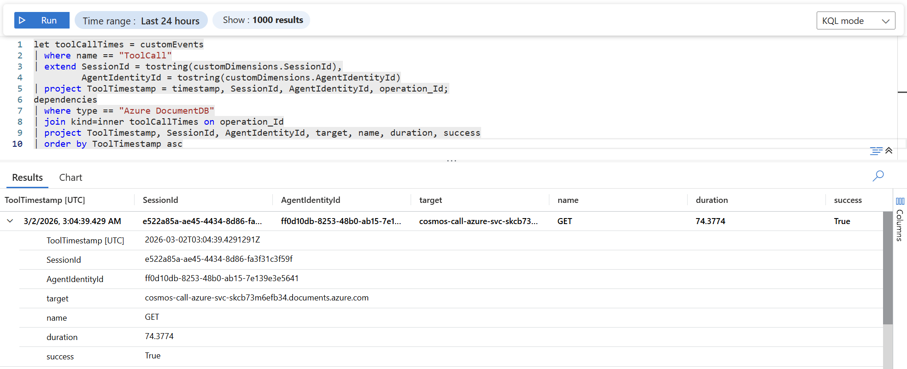Click detail value ff0d10db-8253-48b0-ab15-7e139e3e5641

click(x=222, y=278)
